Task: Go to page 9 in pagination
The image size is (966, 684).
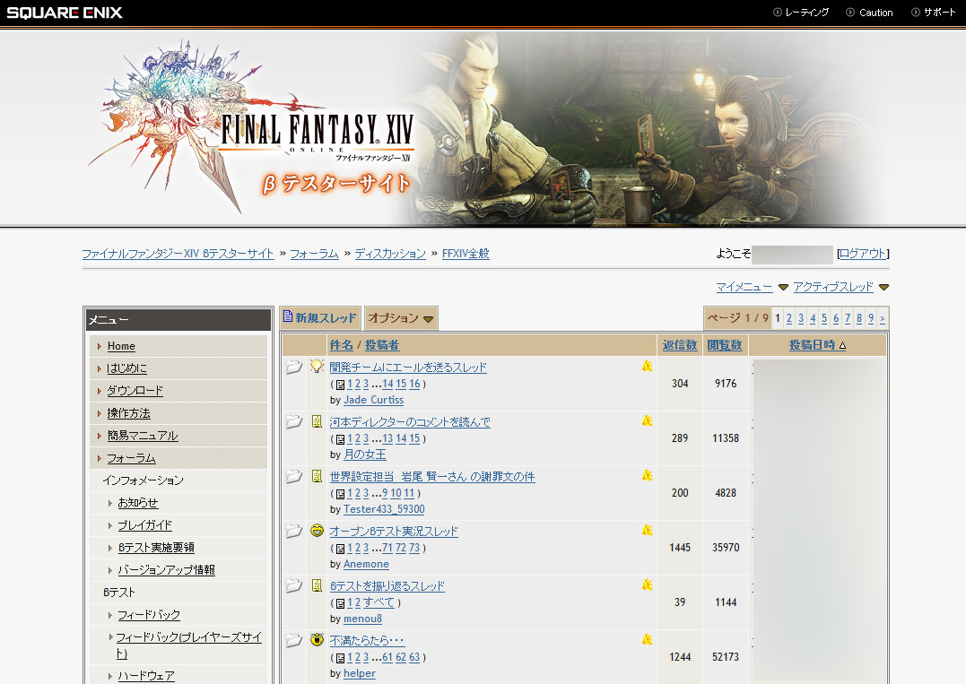Action: pyautogui.click(x=871, y=318)
